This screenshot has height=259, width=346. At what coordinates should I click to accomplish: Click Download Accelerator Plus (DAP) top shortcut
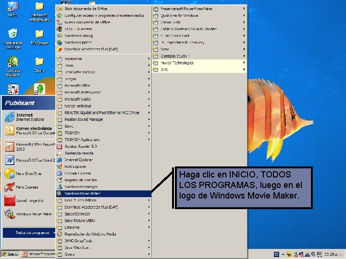pos(104,49)
